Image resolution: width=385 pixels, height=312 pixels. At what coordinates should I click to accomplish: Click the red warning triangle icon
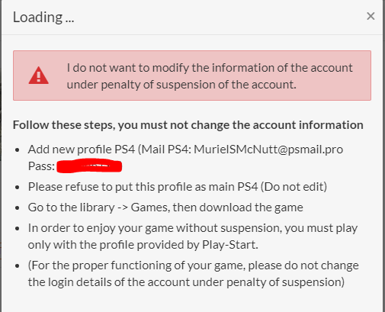click(x=39, y=76)
